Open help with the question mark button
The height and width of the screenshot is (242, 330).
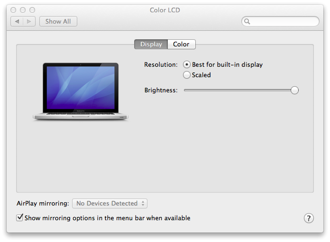click(x=309, y=218)
